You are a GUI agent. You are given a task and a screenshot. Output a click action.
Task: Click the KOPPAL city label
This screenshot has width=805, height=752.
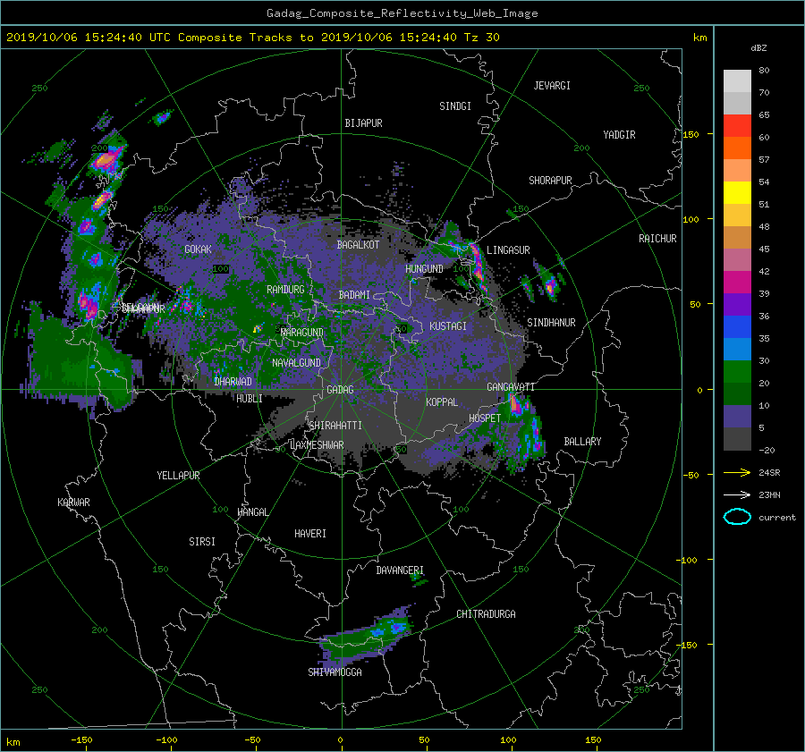pyautogui.click(x=442, y=401)
